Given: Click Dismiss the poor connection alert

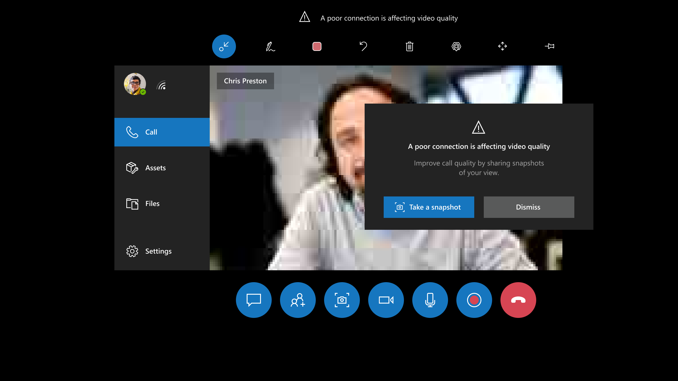Looking at the screenshot, I should click(x=528, y=207).
